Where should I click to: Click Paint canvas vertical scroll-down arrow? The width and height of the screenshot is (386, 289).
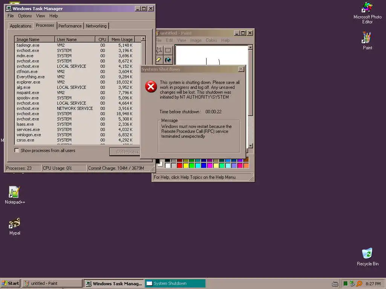pos(250,146)
